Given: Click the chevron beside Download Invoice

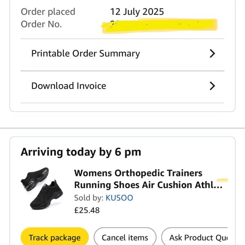Looking at the screenshot, I should 212,86.
